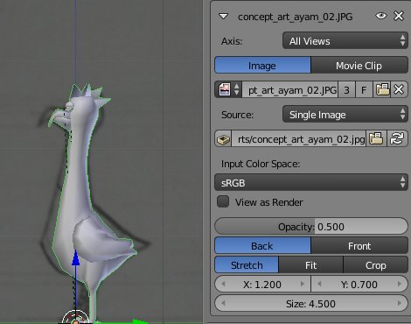Click the pack image icon

click(x=223, y=138)
